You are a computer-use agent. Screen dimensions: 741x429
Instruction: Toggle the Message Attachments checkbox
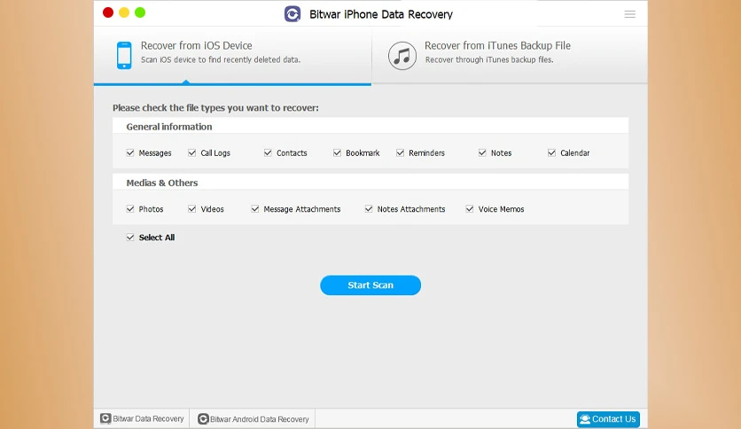(x=255, y=209)
